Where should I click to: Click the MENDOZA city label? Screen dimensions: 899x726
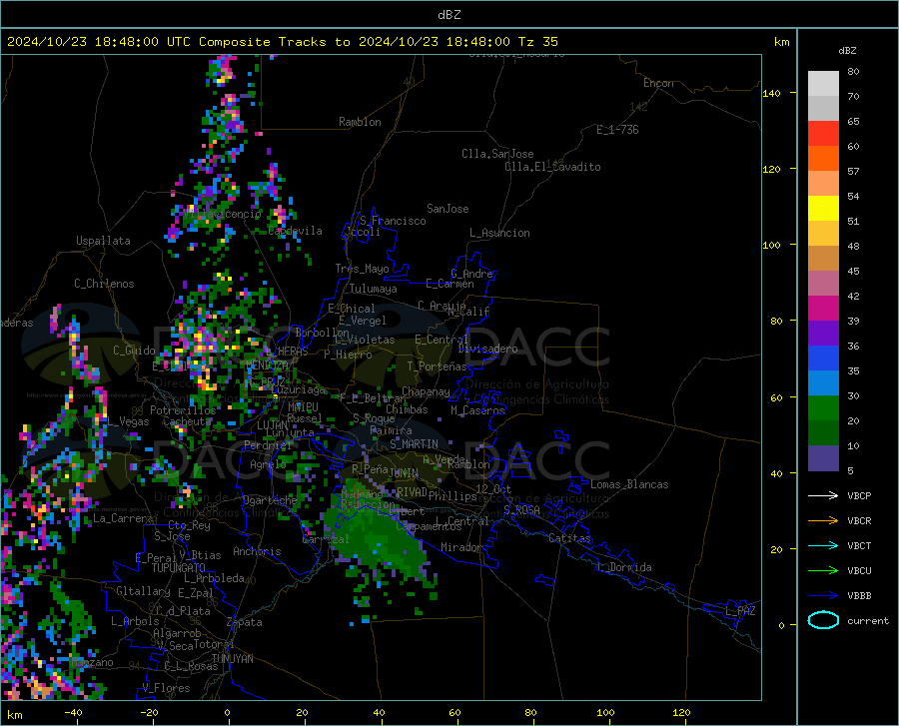(x=266, y=365)
